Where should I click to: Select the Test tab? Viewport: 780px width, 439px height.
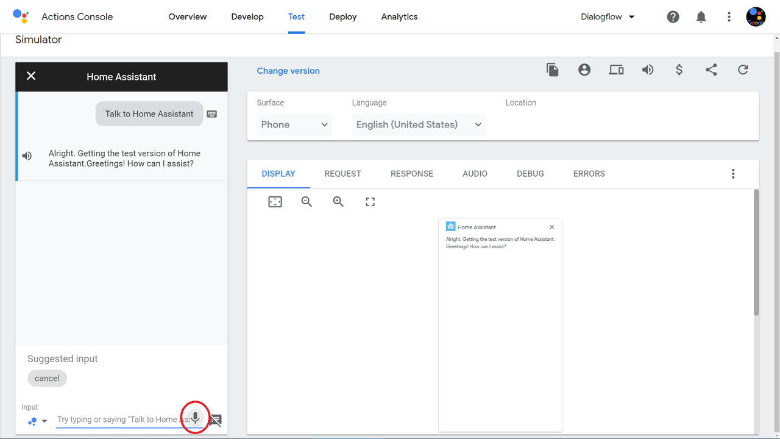297,17
